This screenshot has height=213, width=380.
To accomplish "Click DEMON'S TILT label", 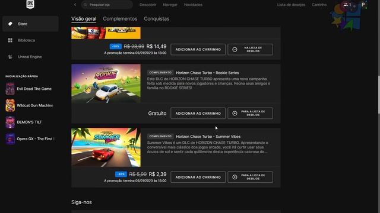I will point(29,122).
